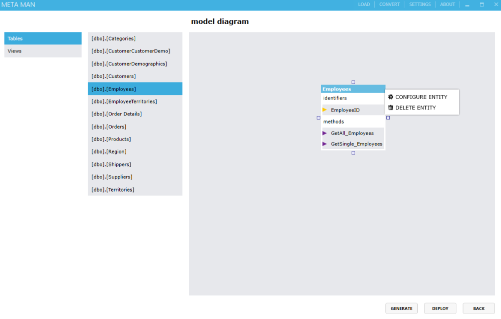The height and width of the screenshot is (319, 501).
Task: Click the gear icon beside CONFIGURE ENTITY
Action: [x=390, y=96]
